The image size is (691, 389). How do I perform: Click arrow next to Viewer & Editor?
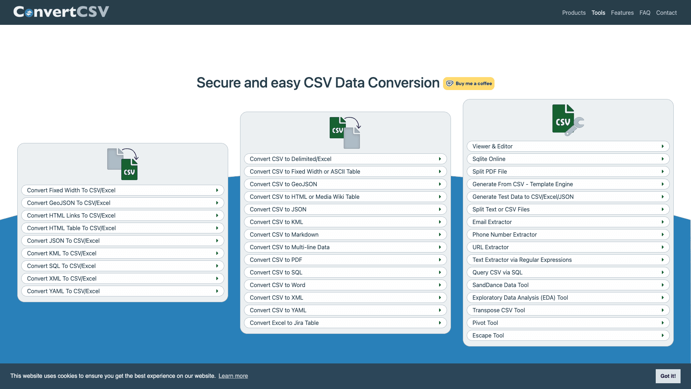pyautogui.click(x=663, y=146)
